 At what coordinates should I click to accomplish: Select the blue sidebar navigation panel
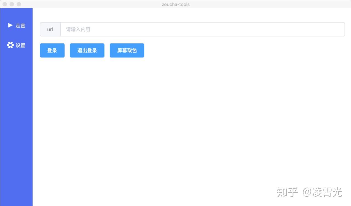(16, 110)
